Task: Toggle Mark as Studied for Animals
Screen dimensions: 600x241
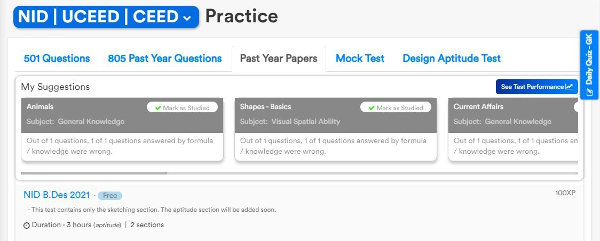Action: 183,107
